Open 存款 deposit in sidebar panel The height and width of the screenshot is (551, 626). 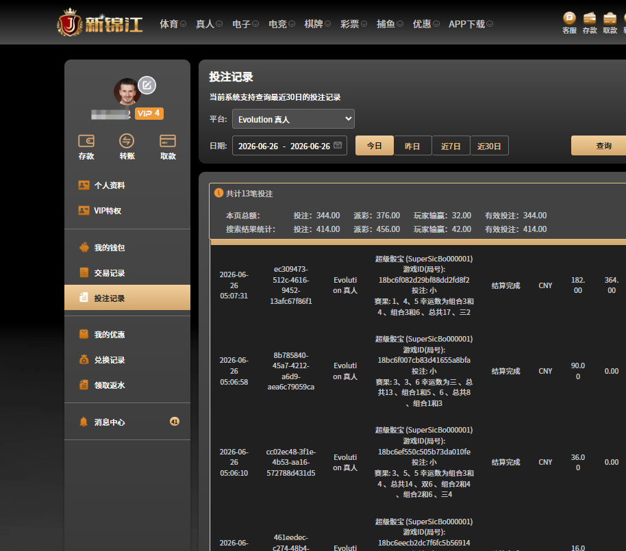pyautogui.click(x=86, y=147)
